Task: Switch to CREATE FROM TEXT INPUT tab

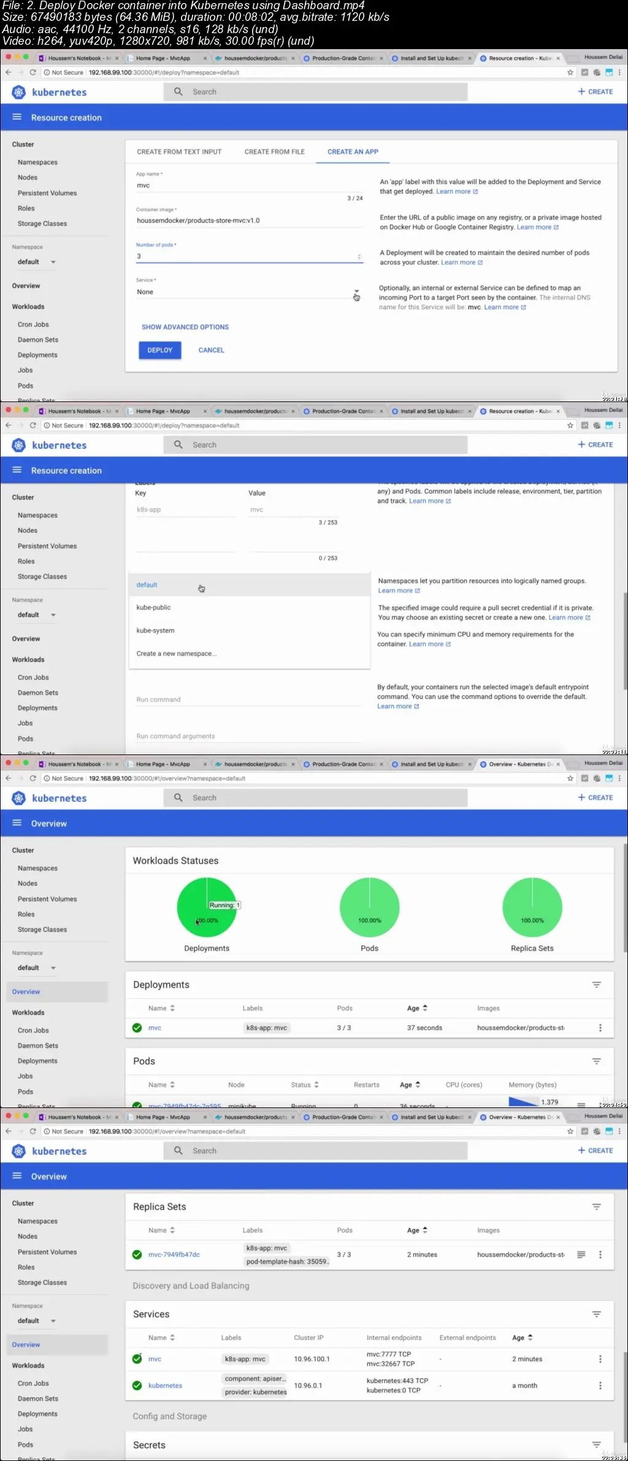Action: point(179,152)
